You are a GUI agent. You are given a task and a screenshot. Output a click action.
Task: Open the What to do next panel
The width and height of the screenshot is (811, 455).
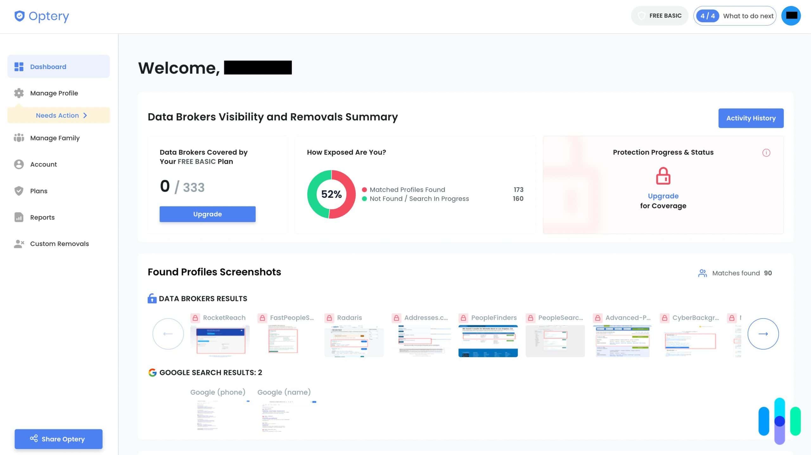(x=735, y=16)
